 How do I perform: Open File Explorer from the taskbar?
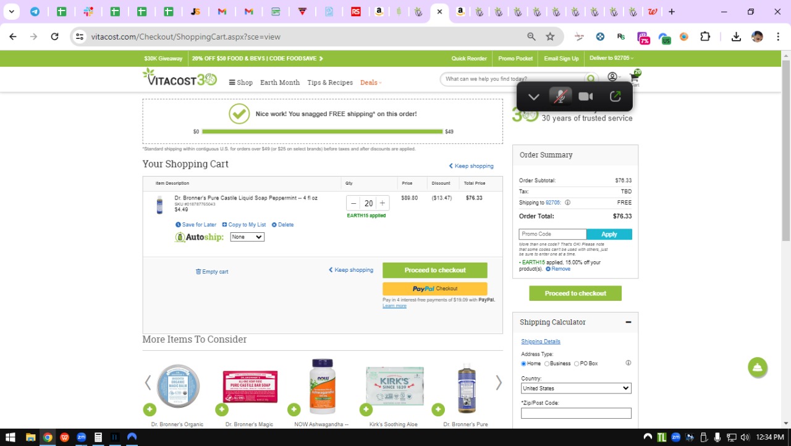click(30, 437)
